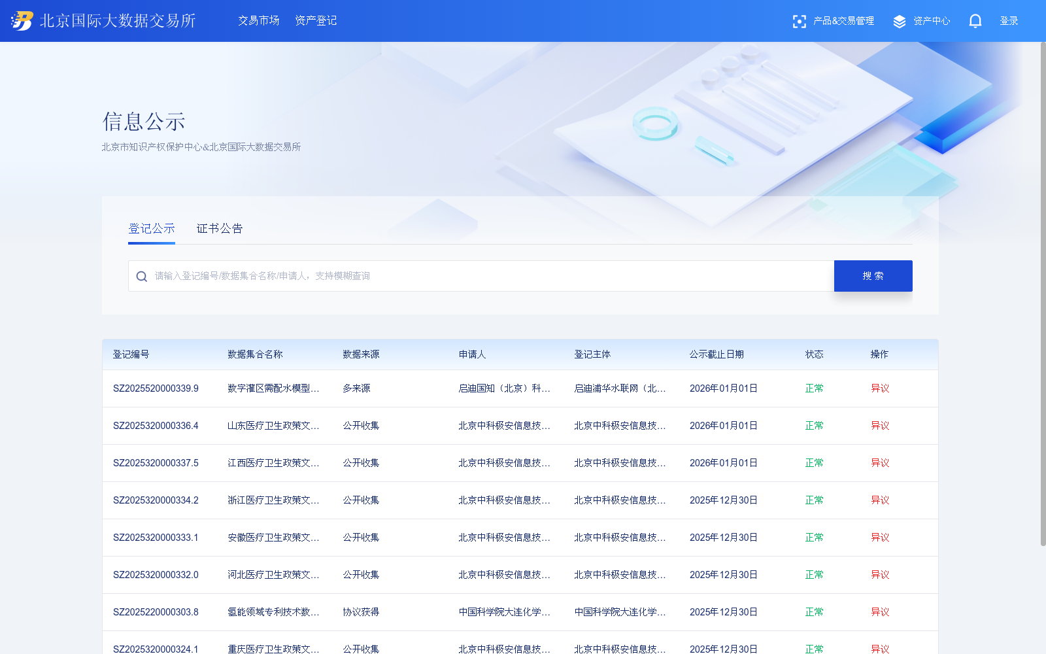The height and width of the screenshot is (654, 1046).
Task: Open the 交易市场 menu
Action: tap(258, 20)
